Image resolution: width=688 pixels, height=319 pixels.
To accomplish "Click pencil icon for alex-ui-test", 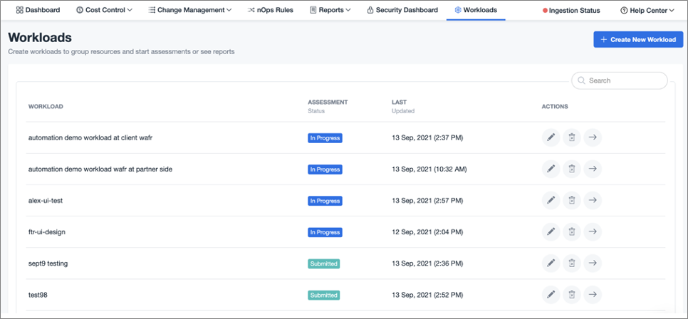I will (x=551, y=200).
